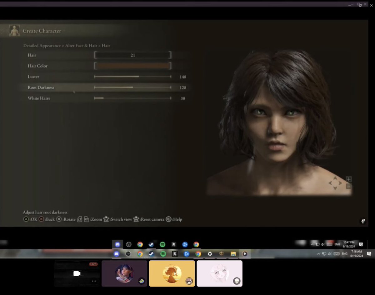Expand hidden tray icons in the local 7:16 AM taskbar
This screenshot has width=375, height=295.
(318, 254)
